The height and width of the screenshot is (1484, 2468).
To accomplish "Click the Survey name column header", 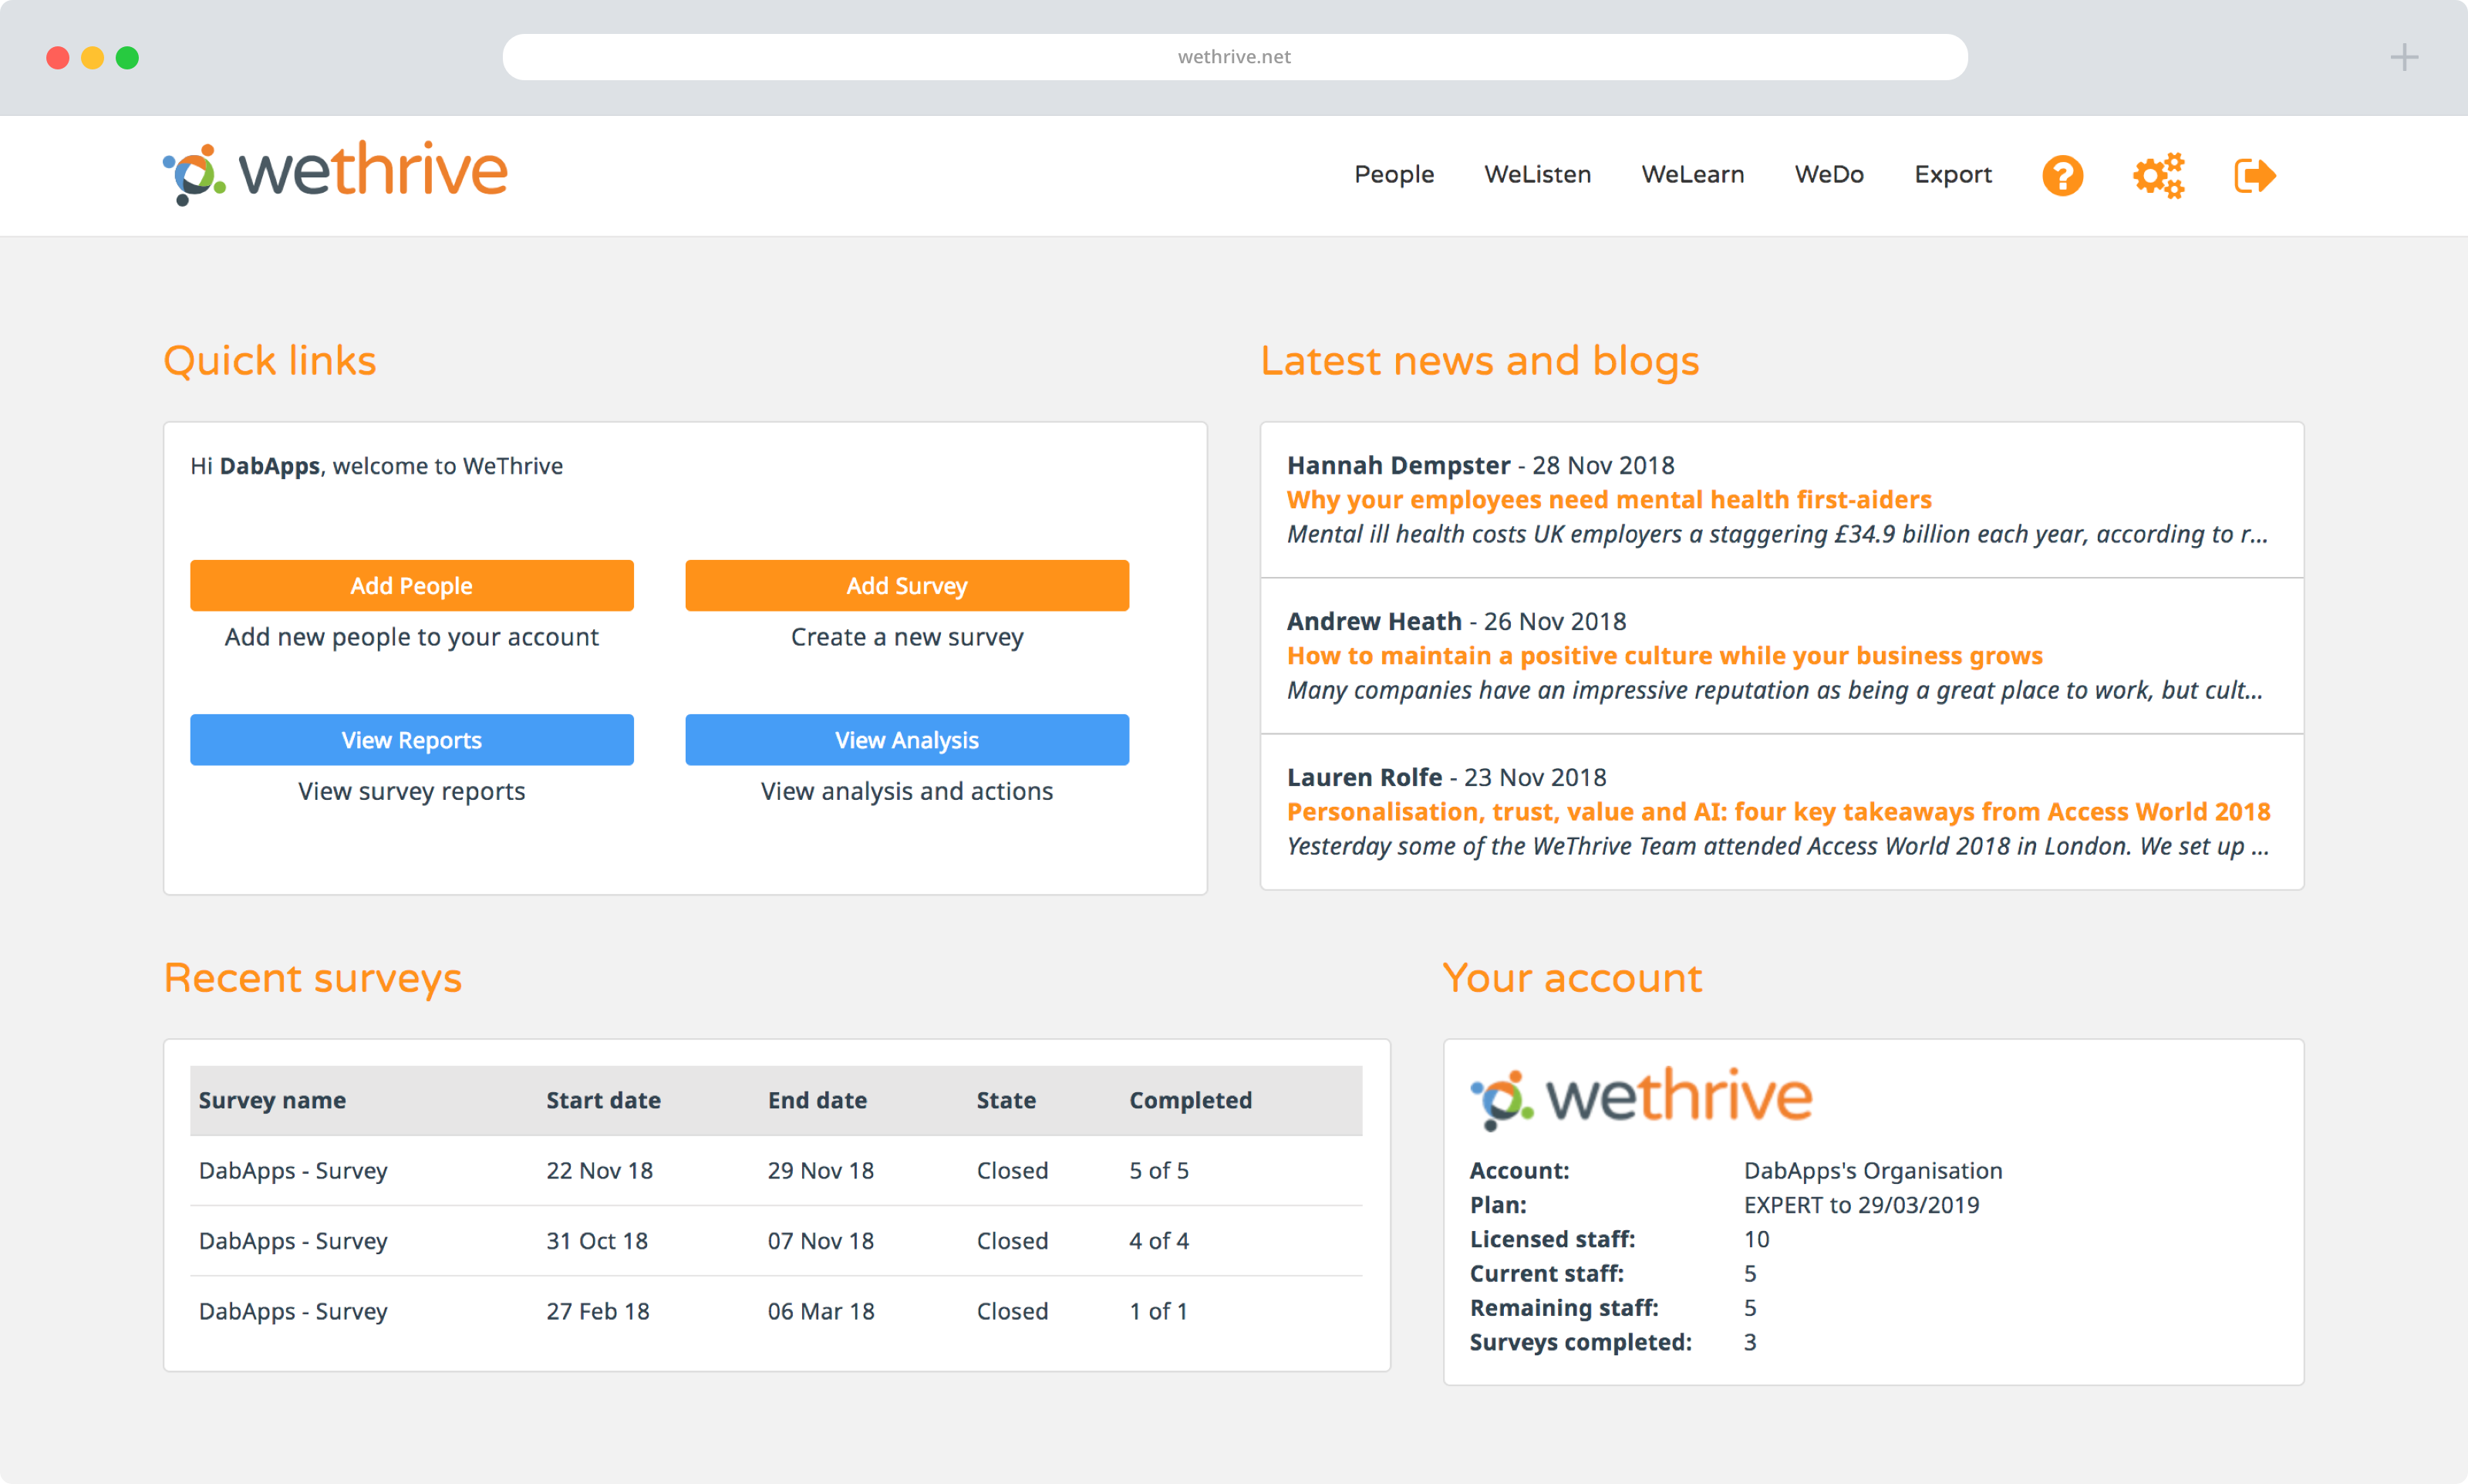I will pyautogui.click(x=272, y=1100).
